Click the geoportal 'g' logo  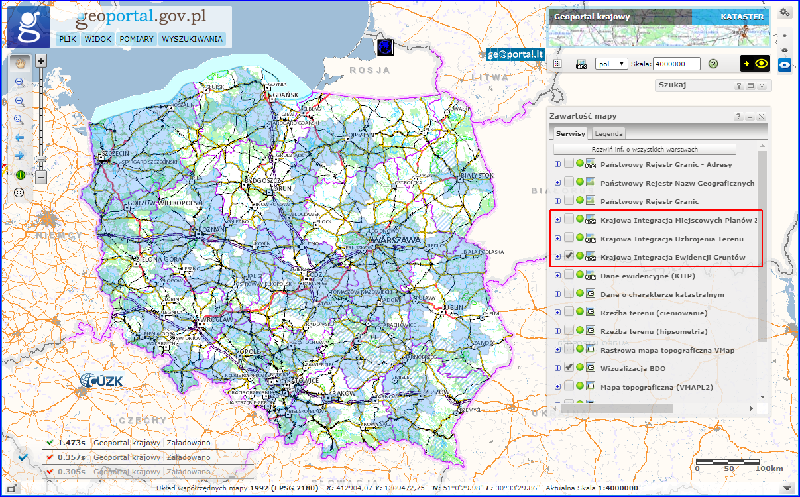tap(29, 27)
